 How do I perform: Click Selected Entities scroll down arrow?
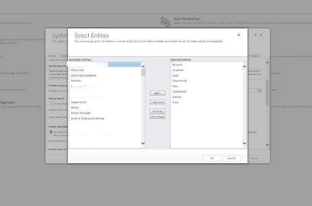tap(244, 143)
